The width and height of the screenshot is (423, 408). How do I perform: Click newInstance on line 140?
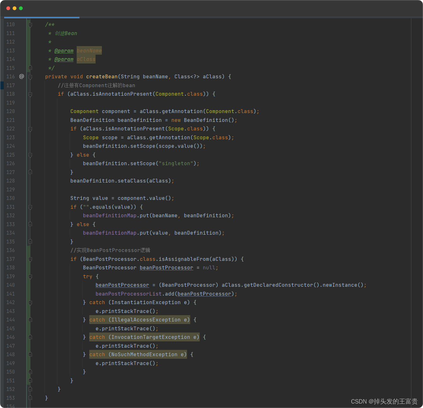[x=340, y=285]
